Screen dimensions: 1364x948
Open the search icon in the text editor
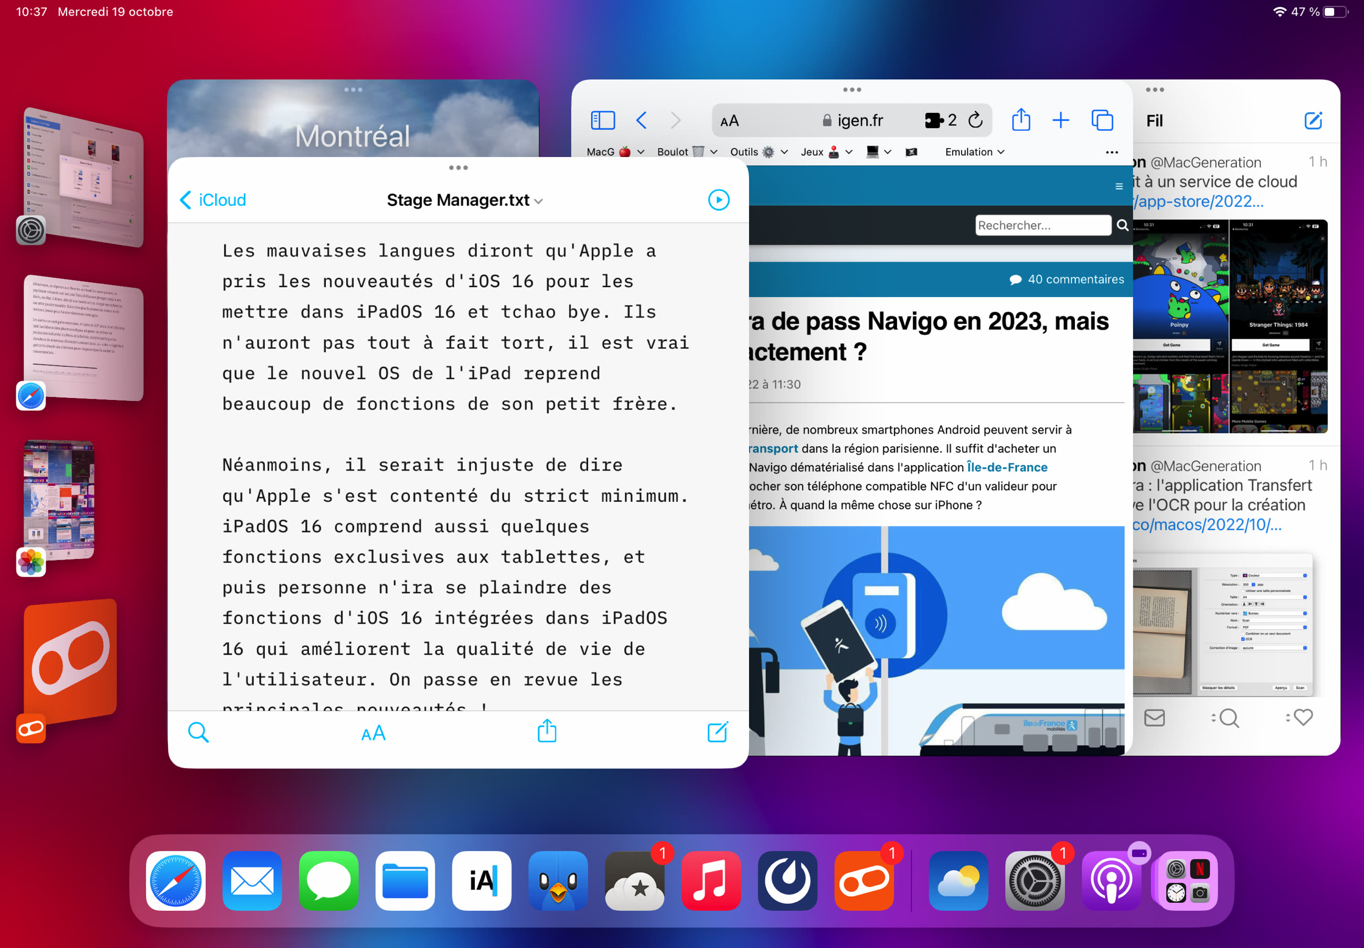coord(199,732)
